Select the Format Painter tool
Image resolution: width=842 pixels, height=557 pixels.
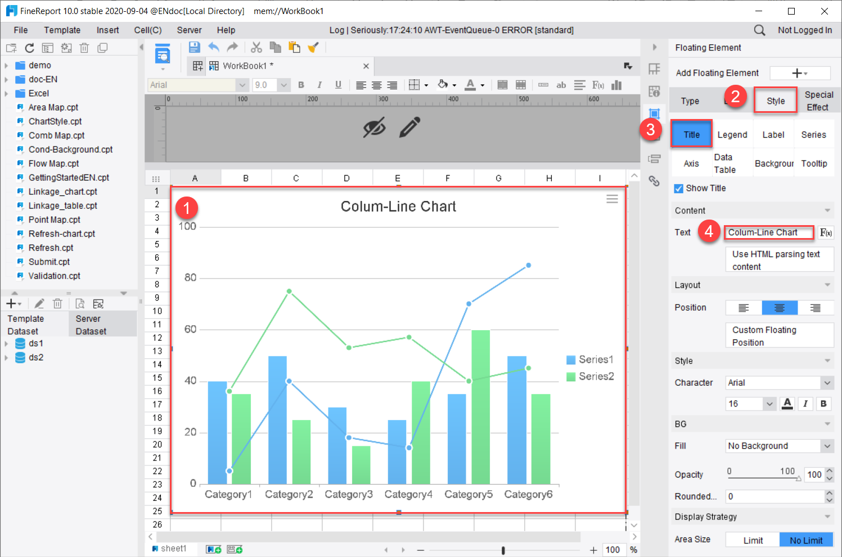(x=313, y=47)
